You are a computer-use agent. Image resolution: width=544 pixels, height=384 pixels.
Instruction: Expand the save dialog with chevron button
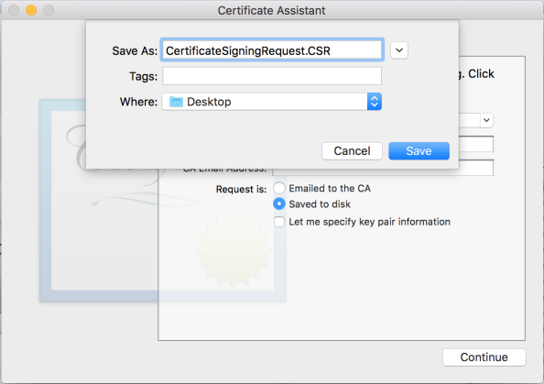(x=399, y=50)
